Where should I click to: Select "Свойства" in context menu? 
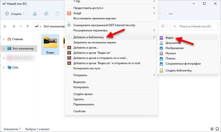tap(111, 111)
